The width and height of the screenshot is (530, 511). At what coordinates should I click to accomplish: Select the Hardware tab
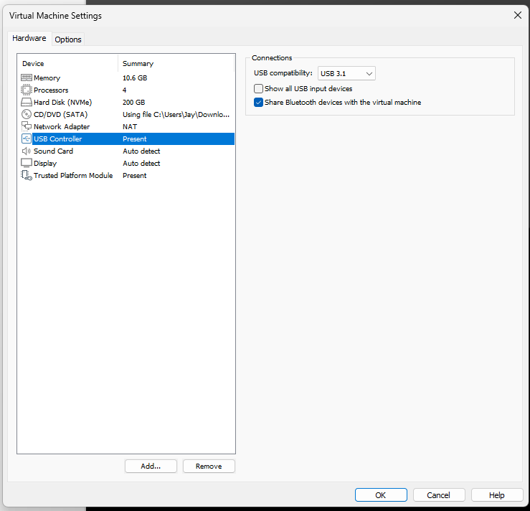click(x=29, y=39)
